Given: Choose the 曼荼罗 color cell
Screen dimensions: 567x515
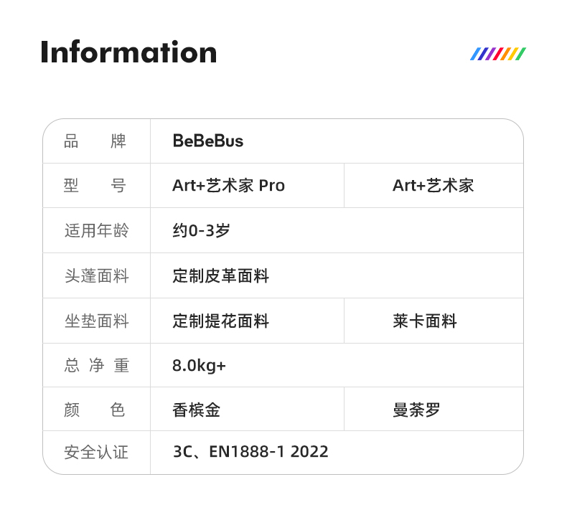Looking at the screenshot, I should (x=416, y=410).
